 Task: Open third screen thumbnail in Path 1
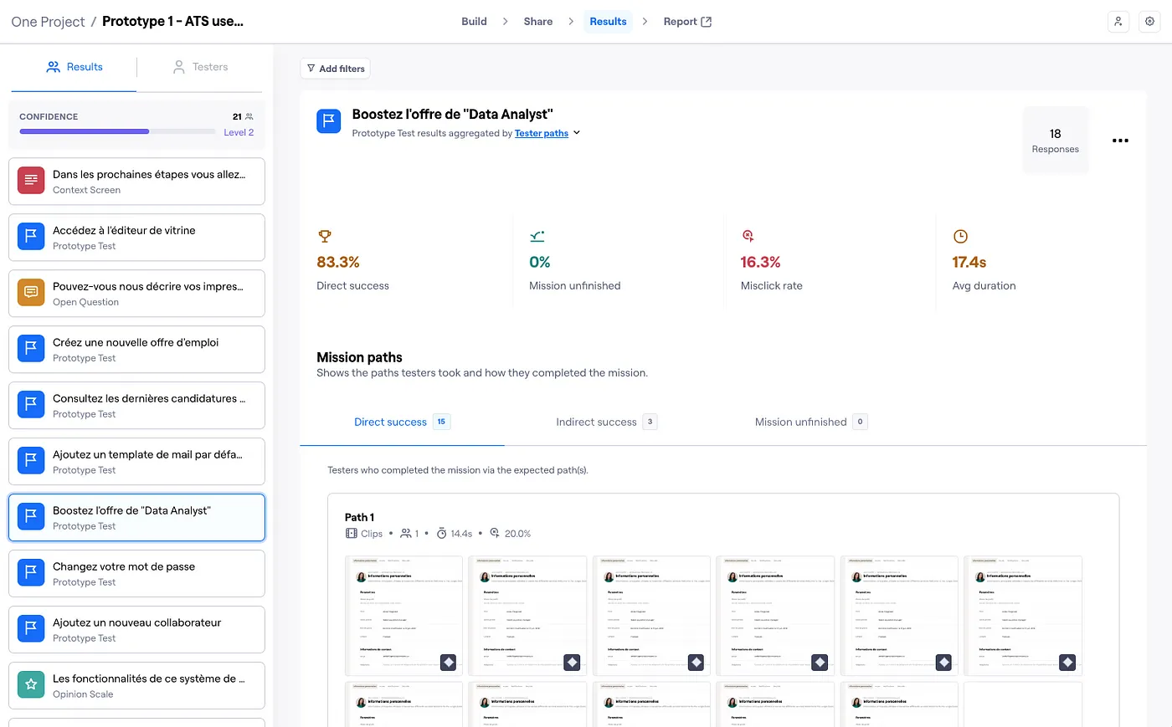[x=651, y=616]
